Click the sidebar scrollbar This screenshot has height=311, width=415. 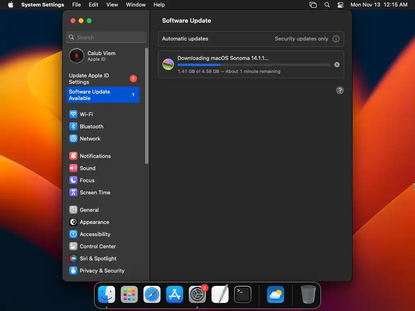pos(147,106)
